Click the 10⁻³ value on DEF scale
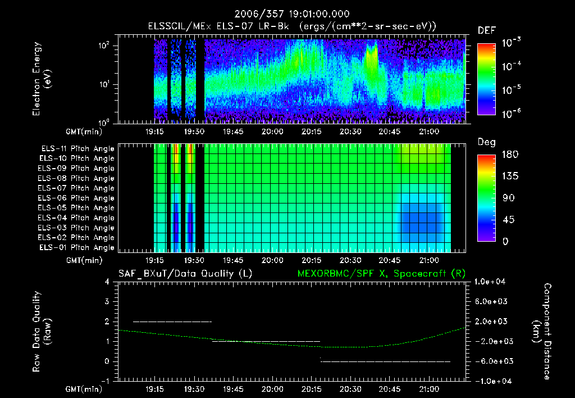The height and width of the screenshot is (398, 575). 511,43
